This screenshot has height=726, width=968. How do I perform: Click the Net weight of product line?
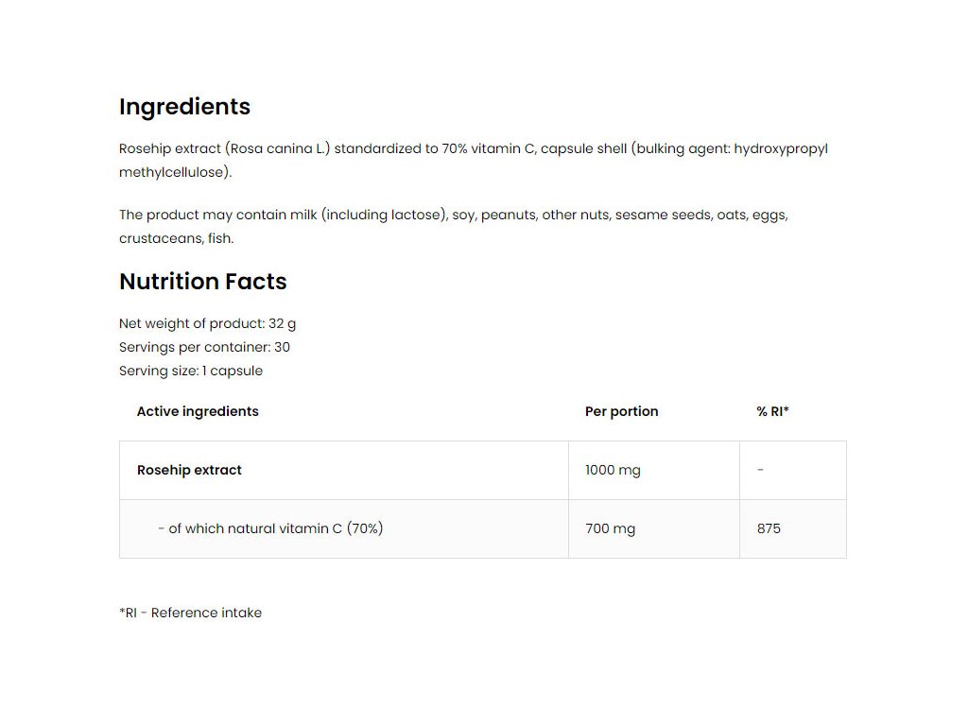[x=207, y=324]
